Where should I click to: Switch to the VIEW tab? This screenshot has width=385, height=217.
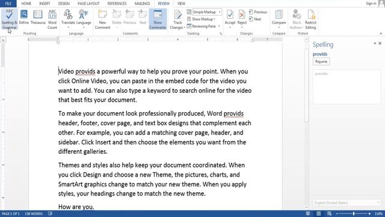[x=181, y=4]
